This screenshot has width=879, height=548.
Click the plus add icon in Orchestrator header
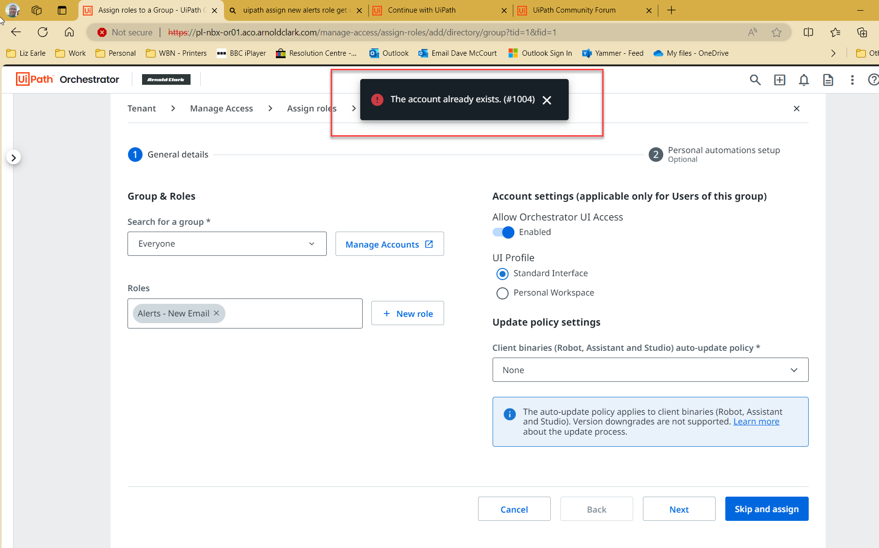click(x=779, y=79)
